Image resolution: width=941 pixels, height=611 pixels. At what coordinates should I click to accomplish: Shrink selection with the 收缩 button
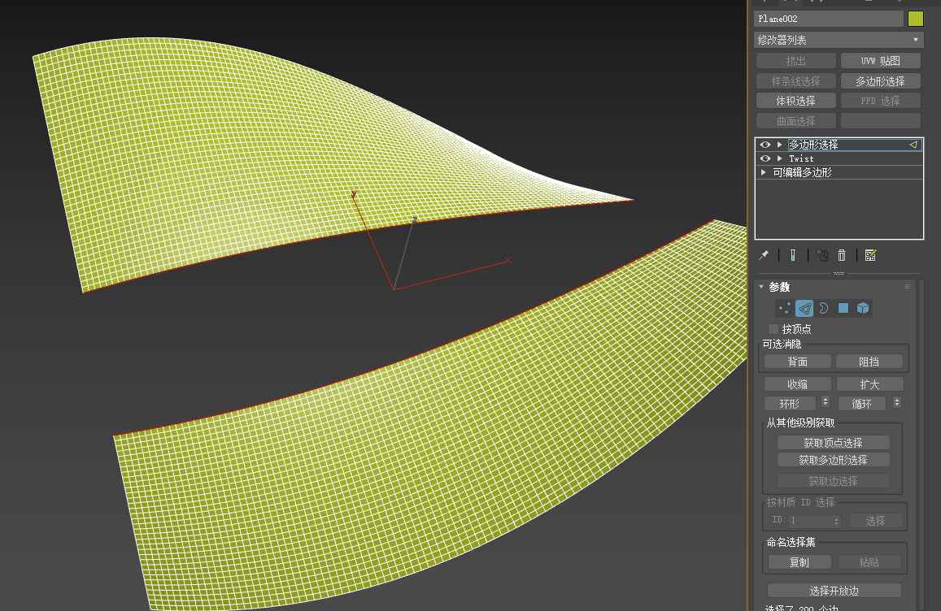tap(798, 384)
